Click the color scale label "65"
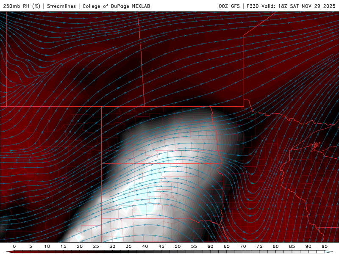 click(227, 246)
